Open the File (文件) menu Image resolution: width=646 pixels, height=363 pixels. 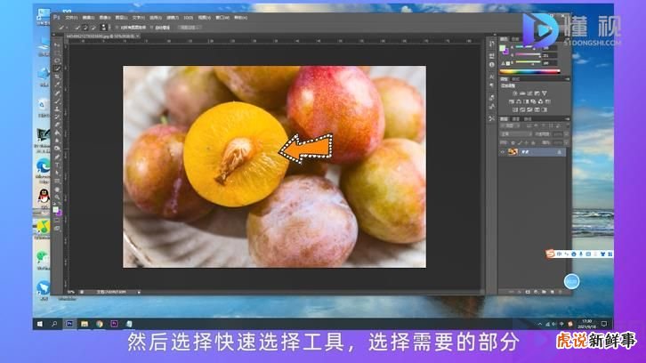(71, 18)
